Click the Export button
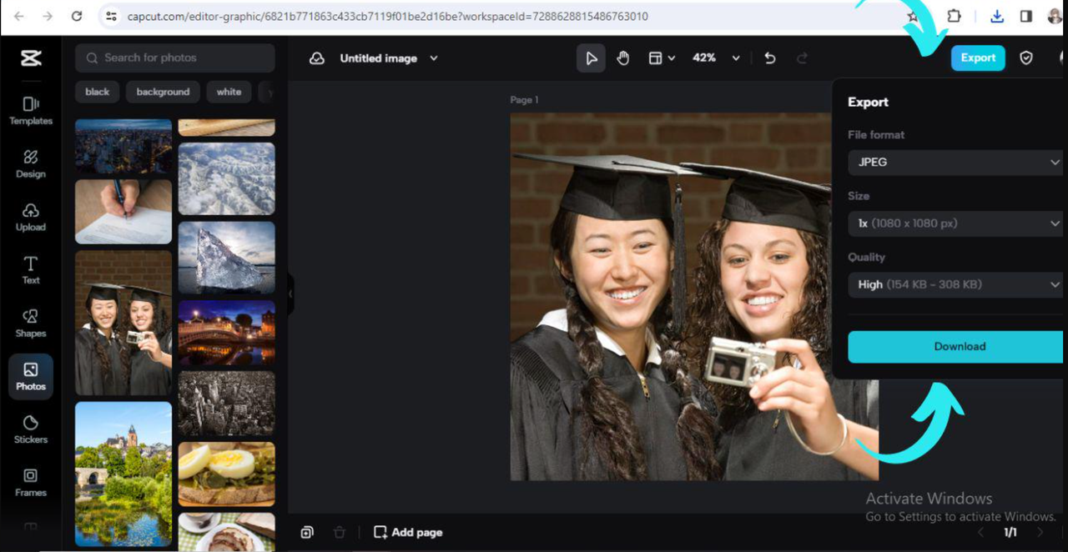 click(978, 58)
